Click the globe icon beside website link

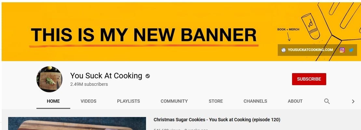[283, 50]
